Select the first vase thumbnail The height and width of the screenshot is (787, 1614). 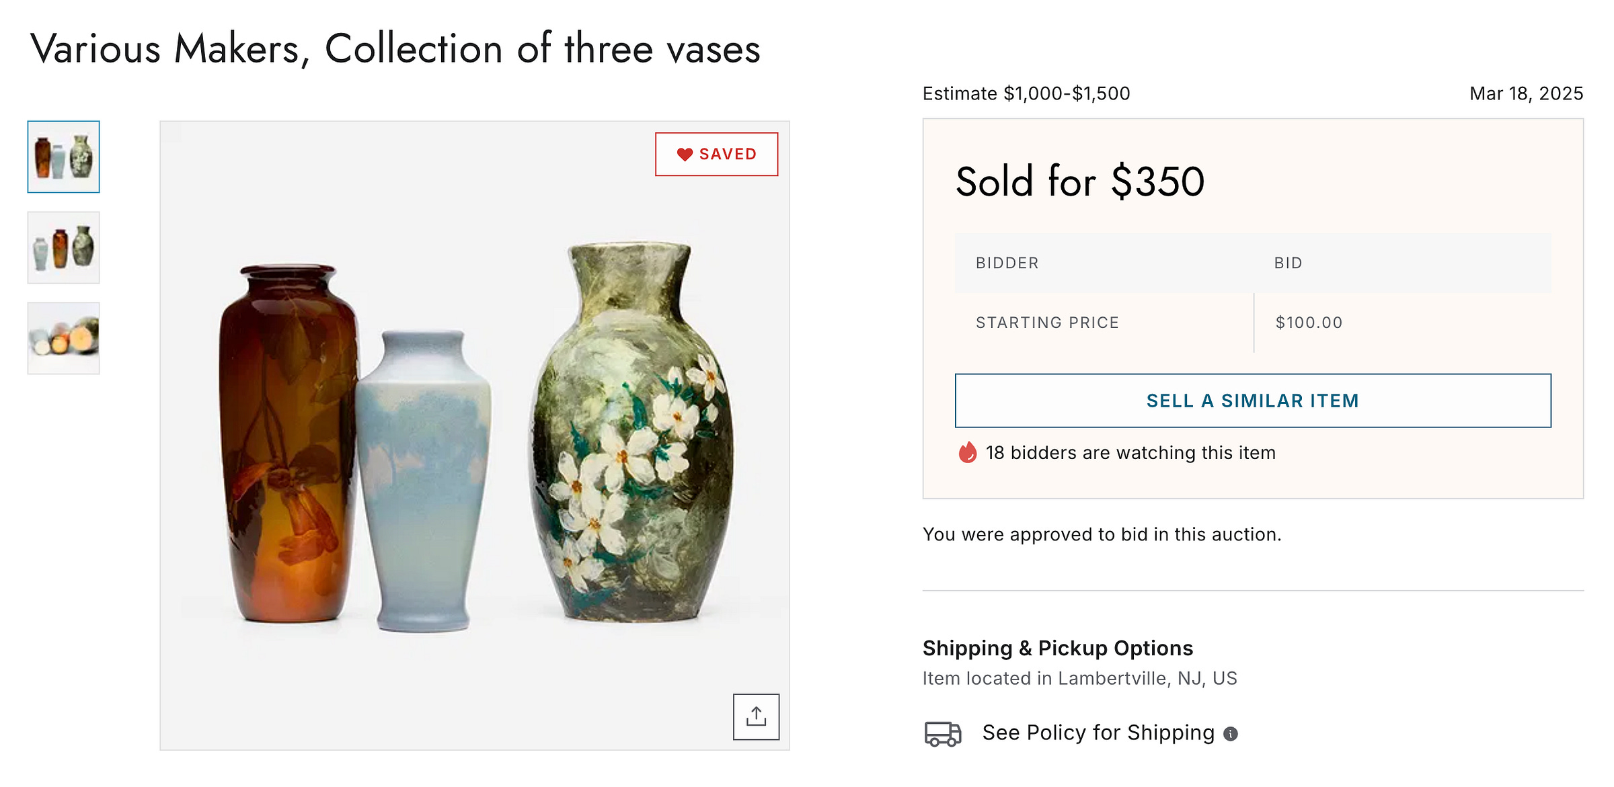[63, 157]
